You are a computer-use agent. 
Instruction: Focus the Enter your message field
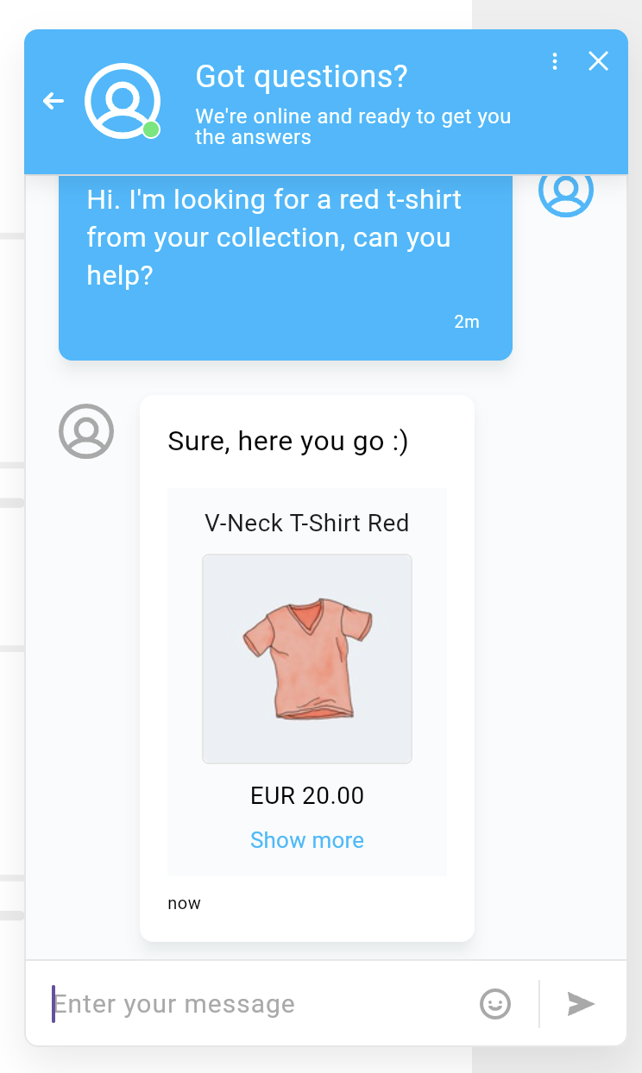[259, 1004]
